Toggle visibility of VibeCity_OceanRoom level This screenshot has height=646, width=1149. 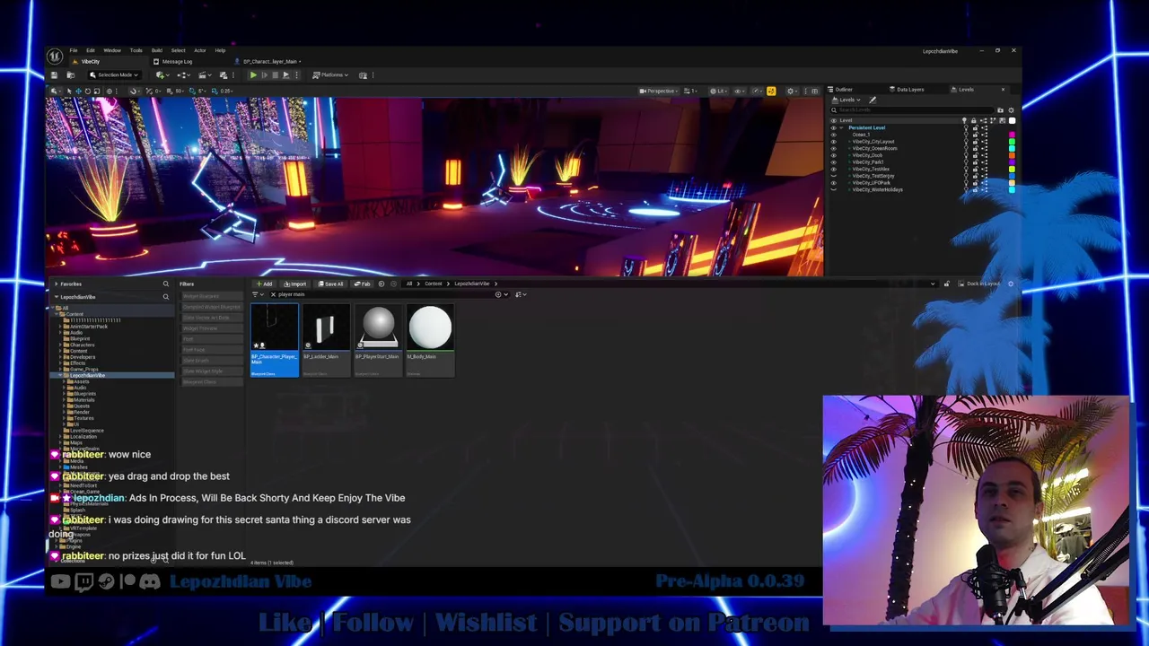[834, 148]
